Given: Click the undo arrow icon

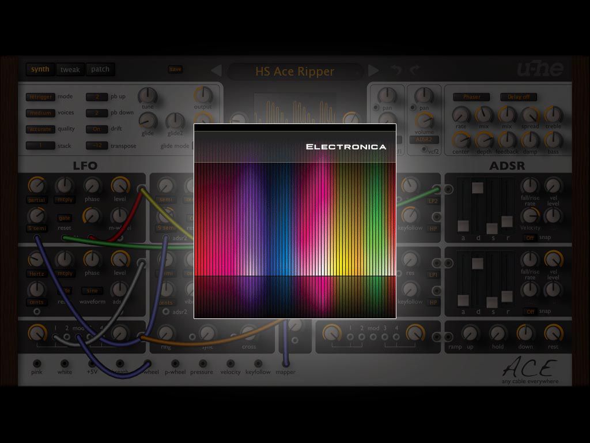Looking at the screenshot, I should click(396, 70).
